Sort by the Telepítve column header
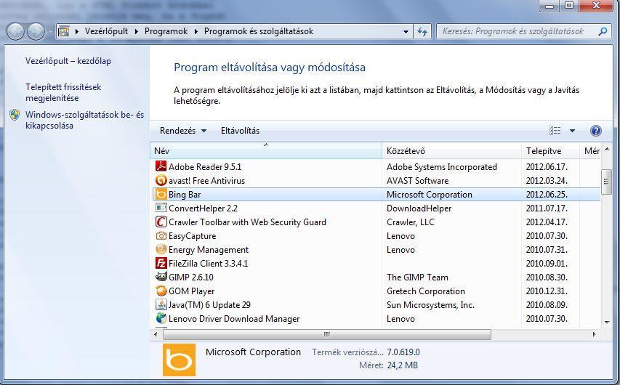The image size is (620, 385). (x=551, y=150)
